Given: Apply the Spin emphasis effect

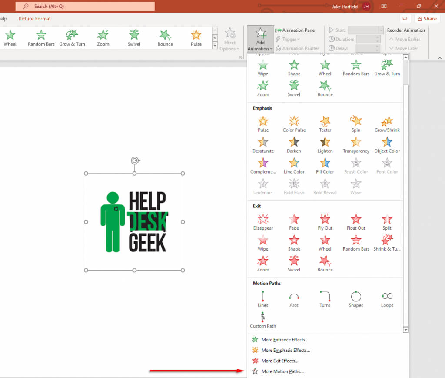Looking at the screenshot, I should (356, 124).
